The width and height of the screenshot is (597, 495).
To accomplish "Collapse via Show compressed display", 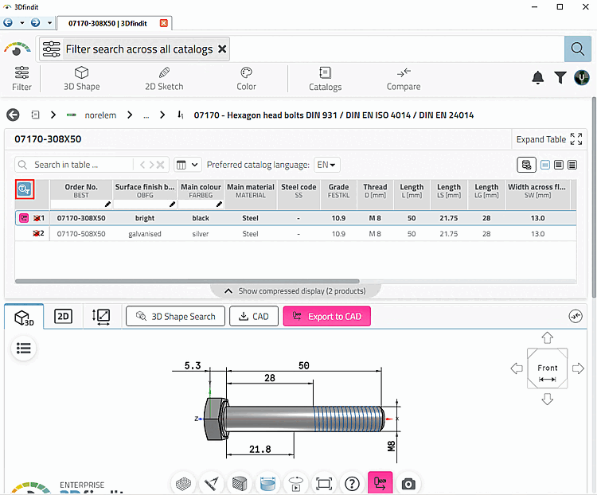I will (296, 291).
